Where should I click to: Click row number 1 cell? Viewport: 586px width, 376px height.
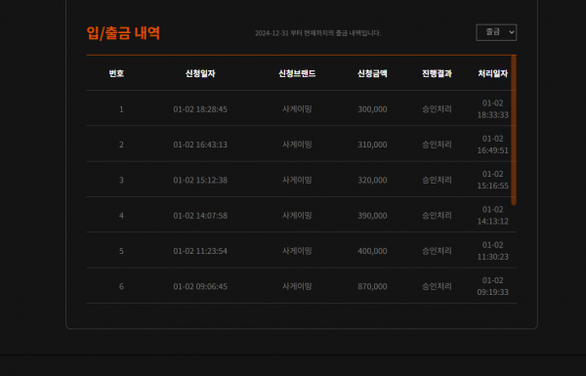coord(121,109)
